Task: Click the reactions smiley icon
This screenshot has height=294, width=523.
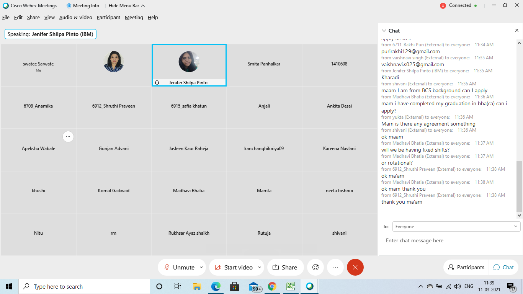Action: pos(315,267)
